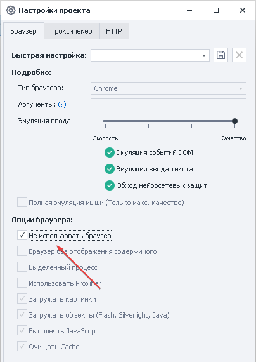The height and width of the screenshot is (362, 256).
Task: Toggle Загружать картинки checkbox
Action: (x=22, y=298)
